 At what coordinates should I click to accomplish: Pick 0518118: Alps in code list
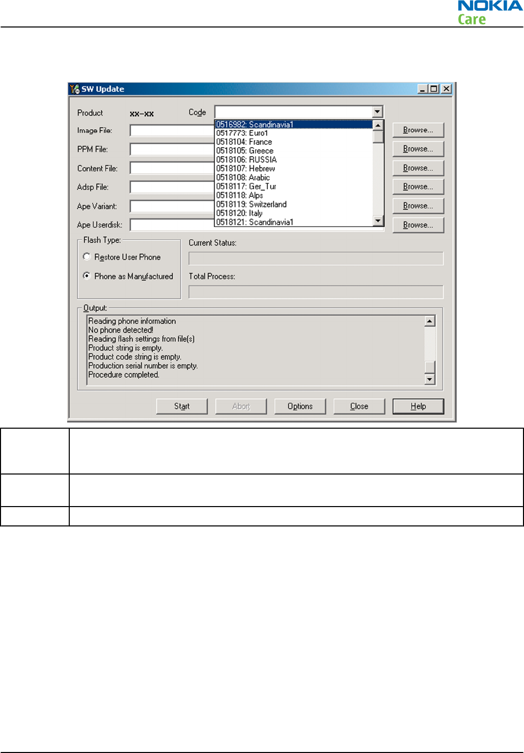pyautogui.click(x=294, y=196)
